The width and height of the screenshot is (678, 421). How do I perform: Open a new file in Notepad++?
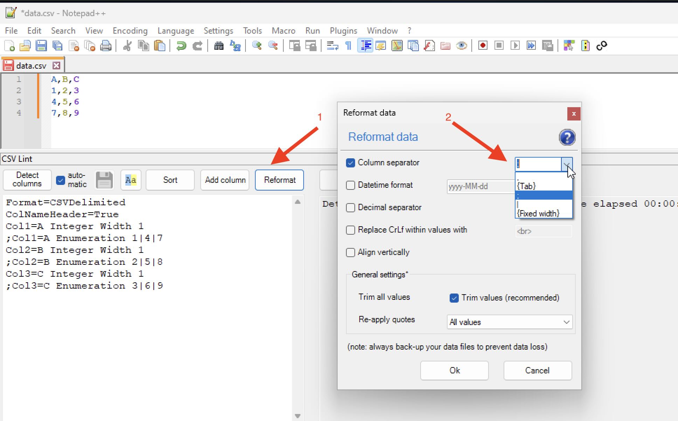click(9, 46)
